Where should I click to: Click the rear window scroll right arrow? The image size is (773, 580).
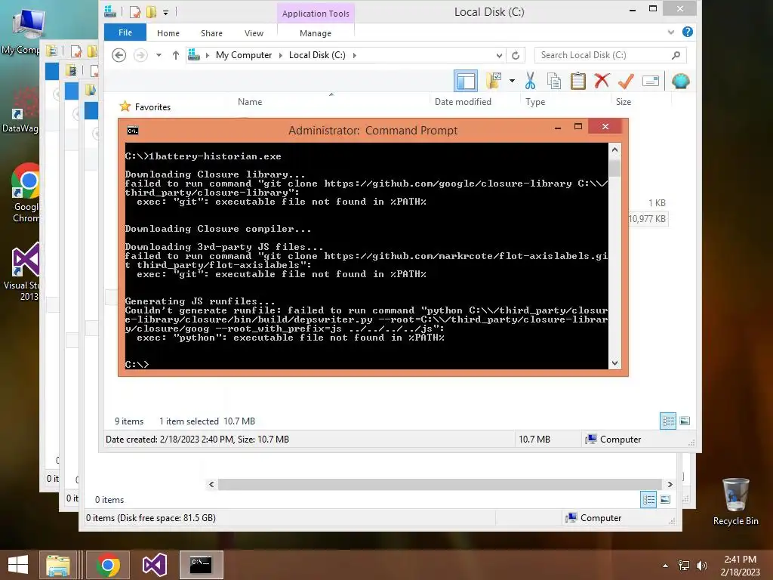click(x=670, y=484)
